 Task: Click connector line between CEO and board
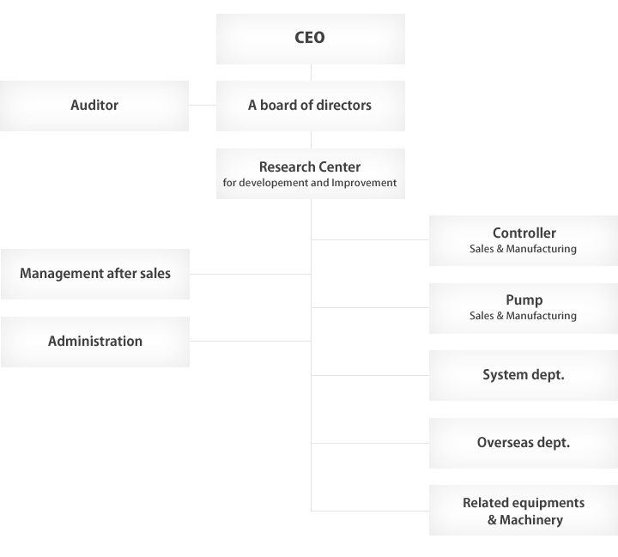pyautogui.click(x=311, y=73)
